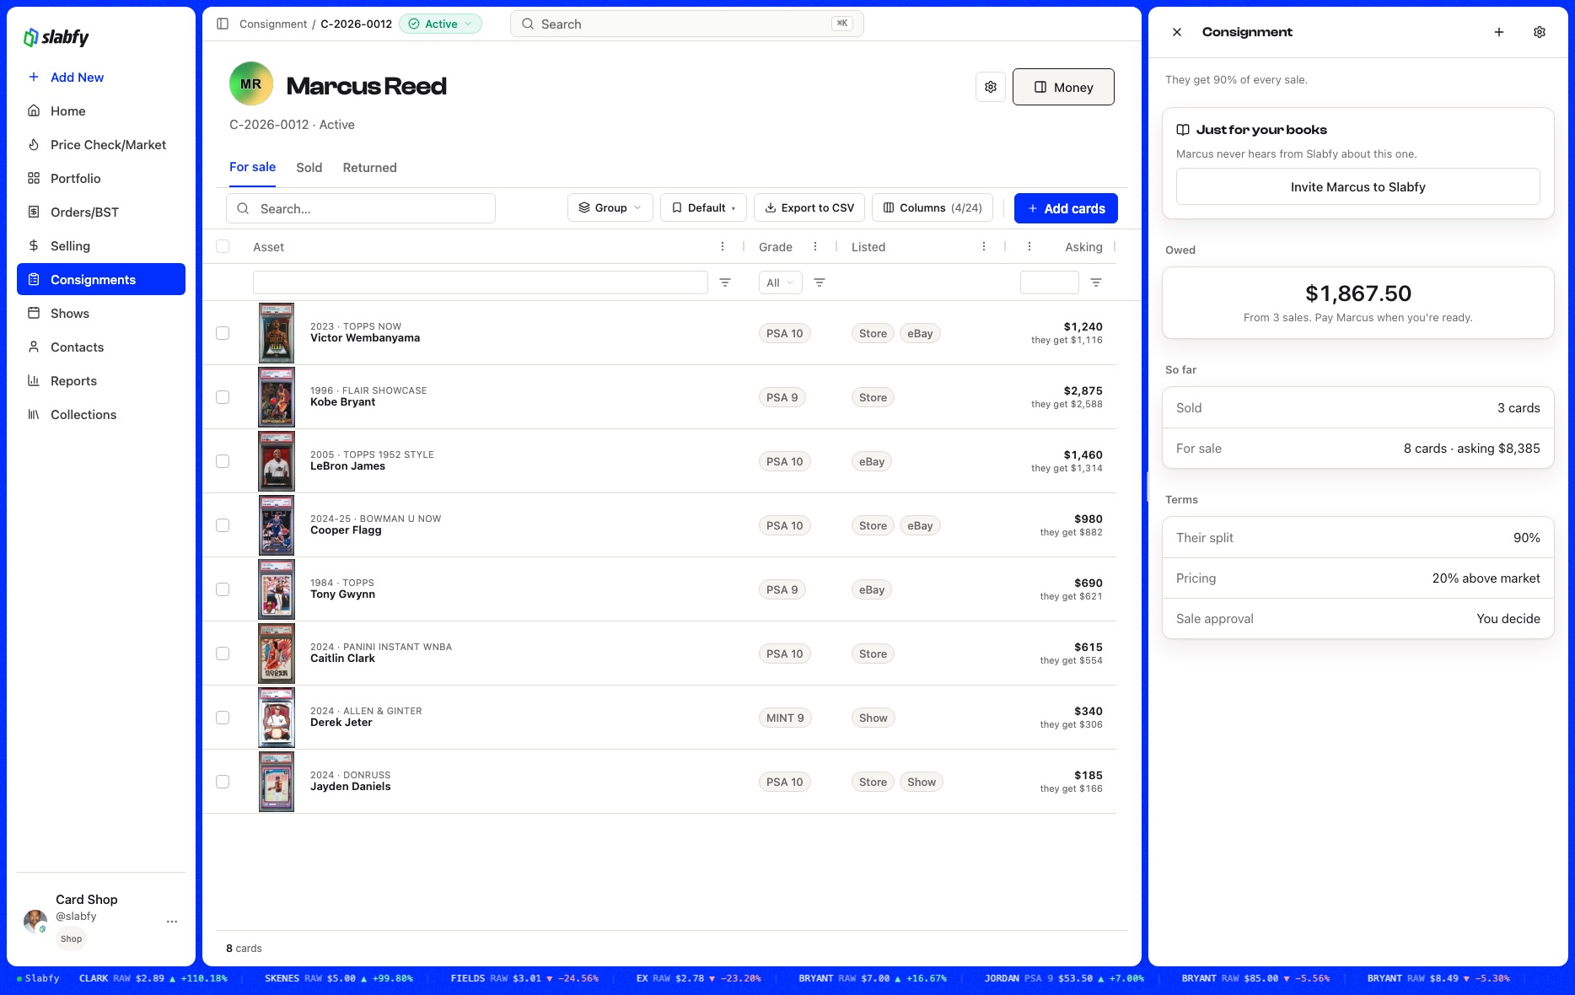Open the Home sidebar icon
Image resolution: width=1575 pixels, height=995 pixels.
[34, 110]
